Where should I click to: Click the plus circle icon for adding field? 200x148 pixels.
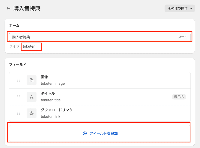(x=85, y=133)
